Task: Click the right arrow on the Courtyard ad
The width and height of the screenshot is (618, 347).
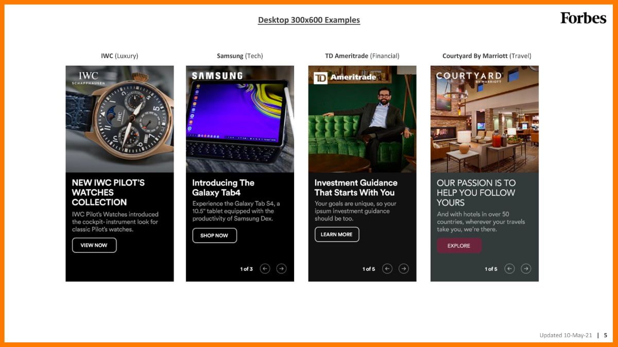Action: 526,268
